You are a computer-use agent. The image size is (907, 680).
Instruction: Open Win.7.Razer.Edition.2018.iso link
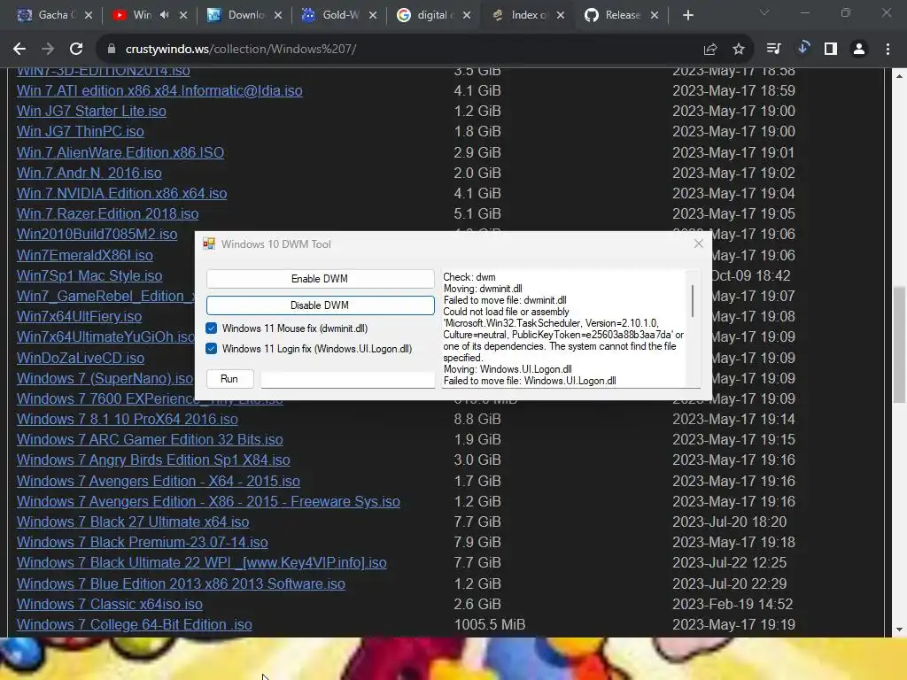[107, 214]
